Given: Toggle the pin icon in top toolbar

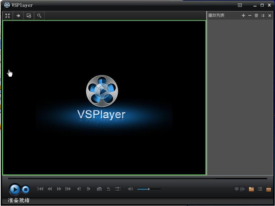Looking at the screenshot, I should pos(18,16).
